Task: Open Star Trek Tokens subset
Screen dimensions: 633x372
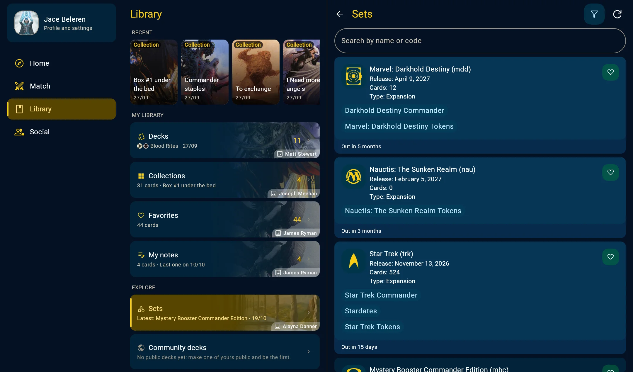Action: point(372,327)
